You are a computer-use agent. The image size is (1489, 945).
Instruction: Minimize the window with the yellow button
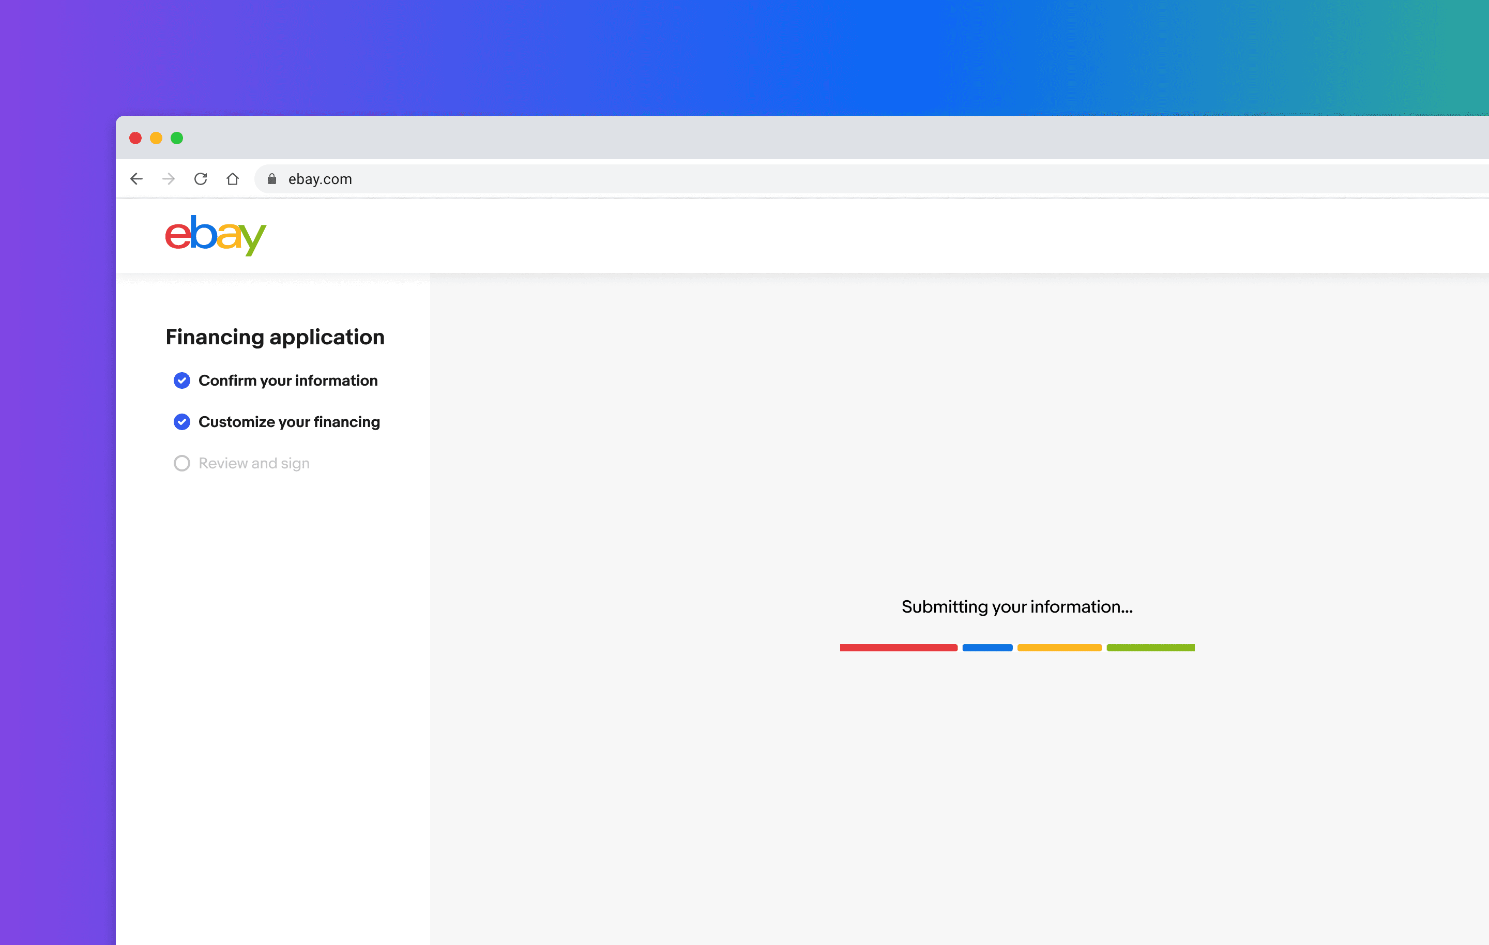157,138
